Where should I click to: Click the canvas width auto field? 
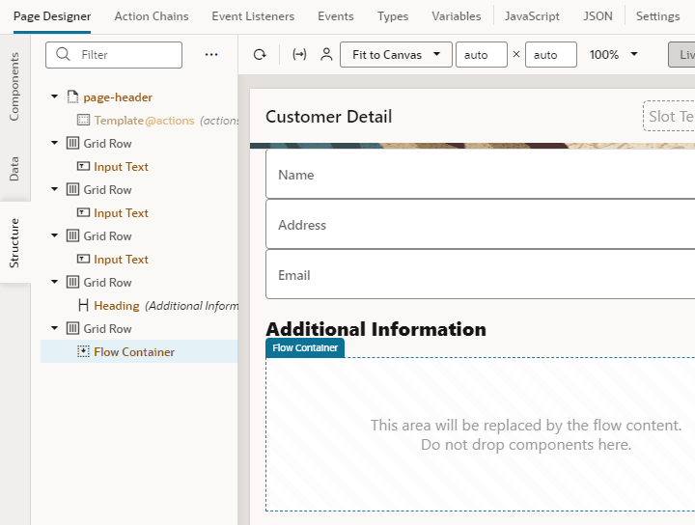point(481,55)
